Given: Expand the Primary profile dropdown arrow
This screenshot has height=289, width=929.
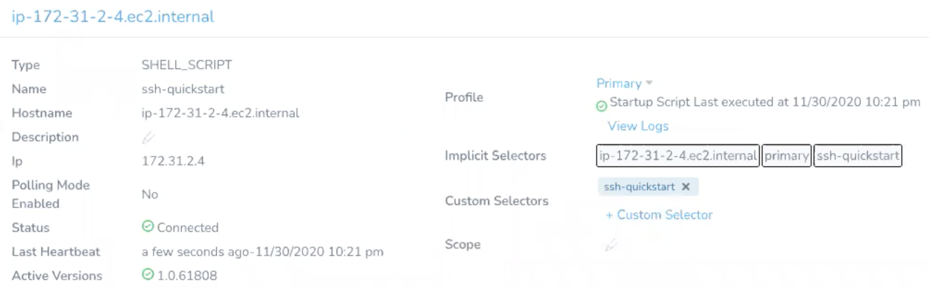Looking at the screenshot, I should point(649,83).
